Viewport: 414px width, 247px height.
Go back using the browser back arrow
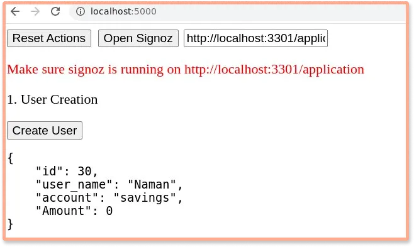15,11
